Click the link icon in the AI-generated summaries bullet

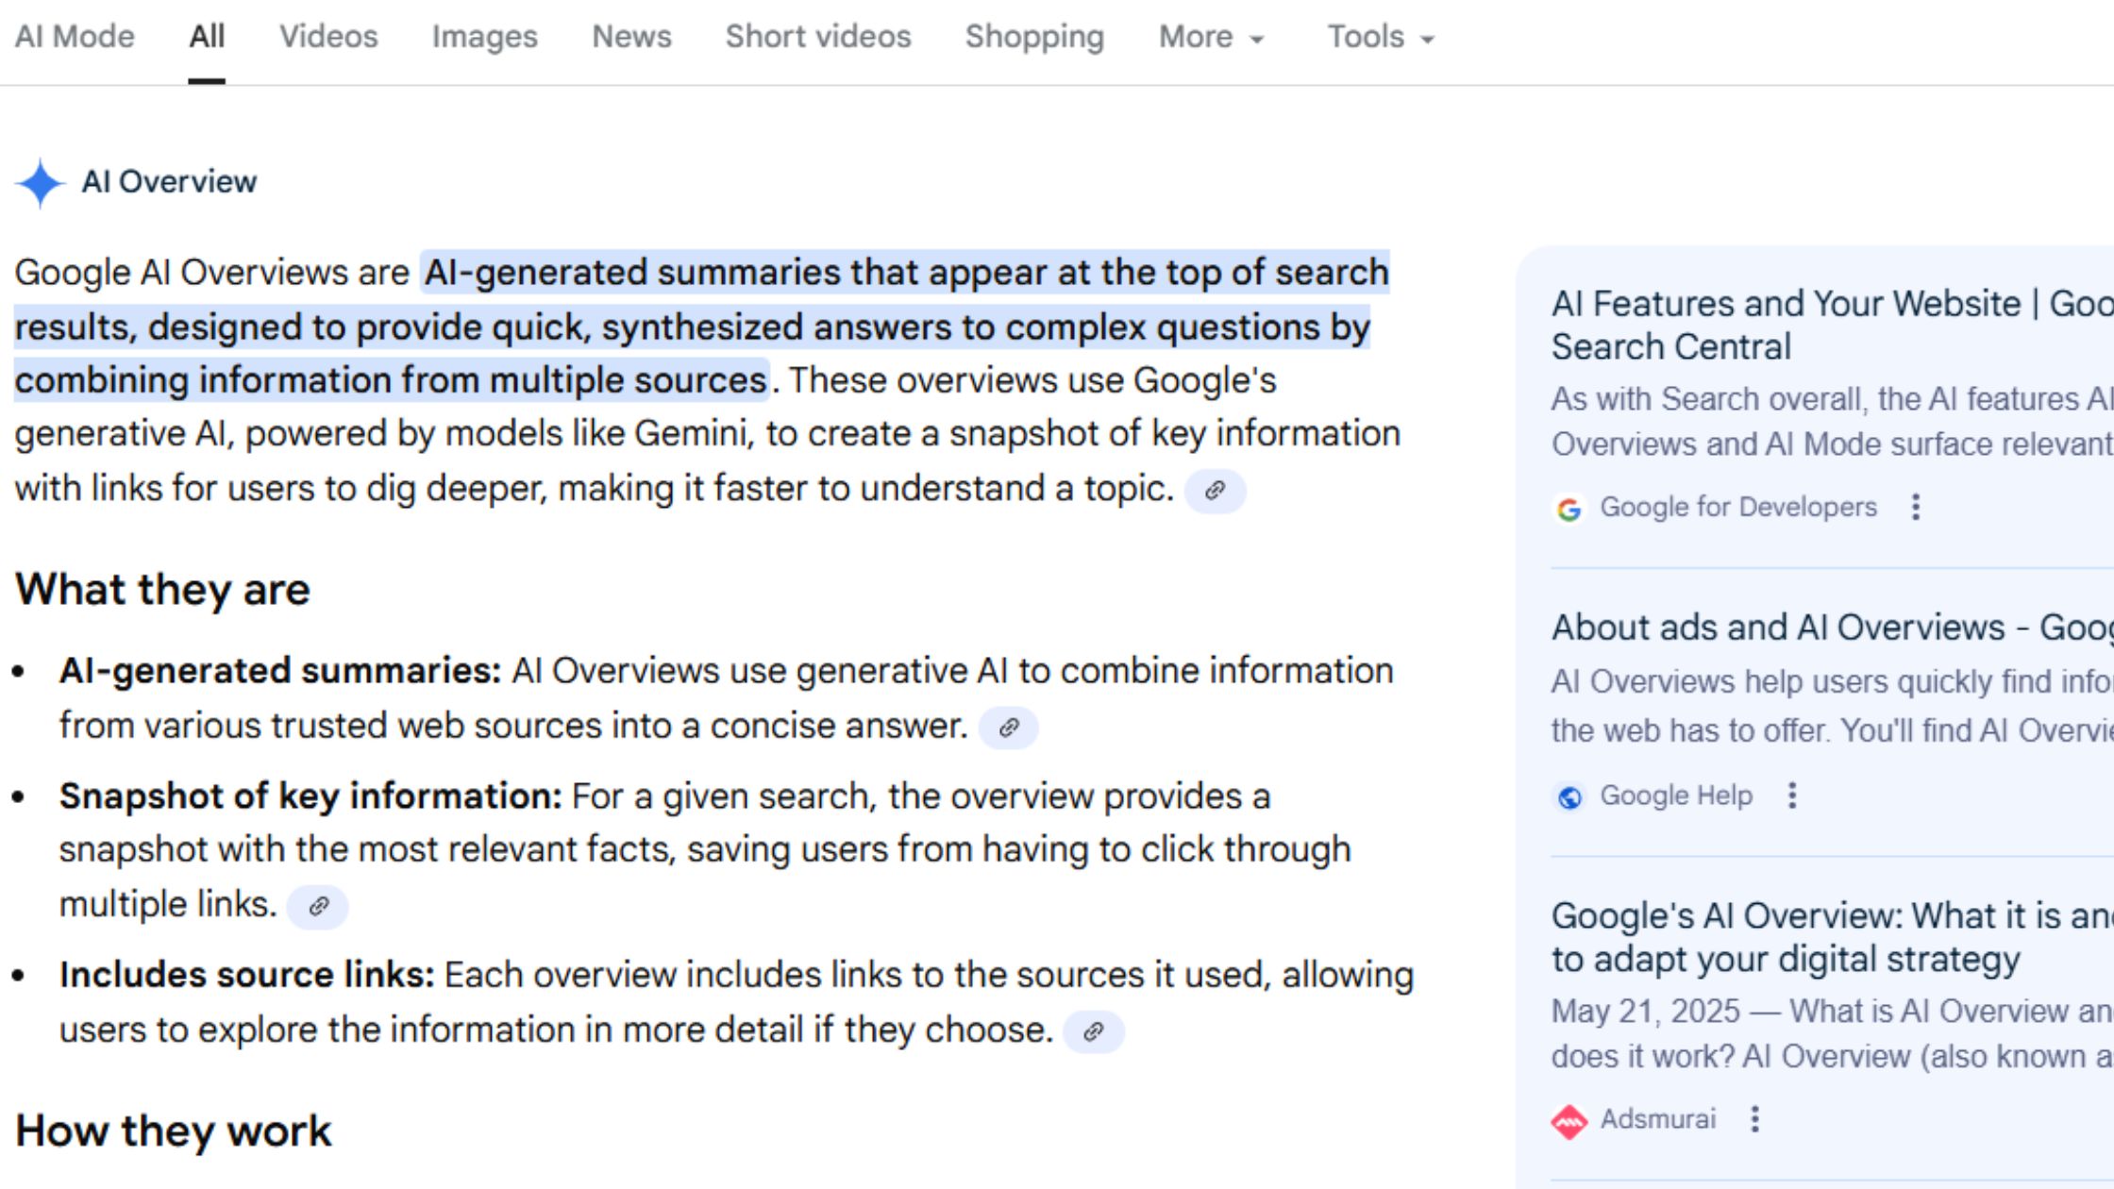pyautogui.click(x=1010, y=728)
